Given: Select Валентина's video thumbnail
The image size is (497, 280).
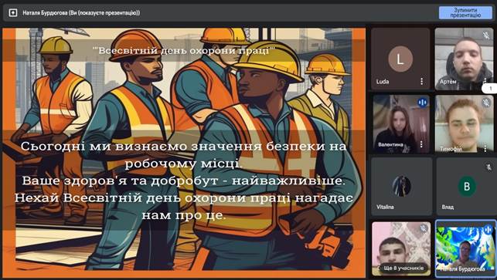Looking at the screenshot, I should point(401,124).
